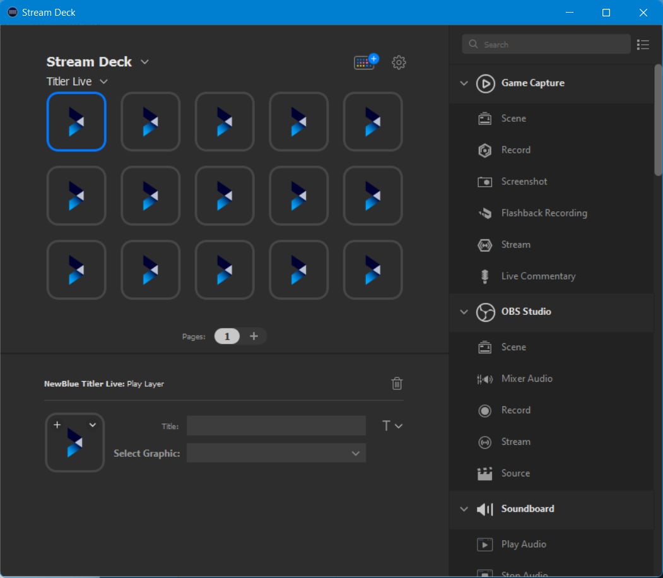Select the Screenshot action icon

(x=484, y=182)
